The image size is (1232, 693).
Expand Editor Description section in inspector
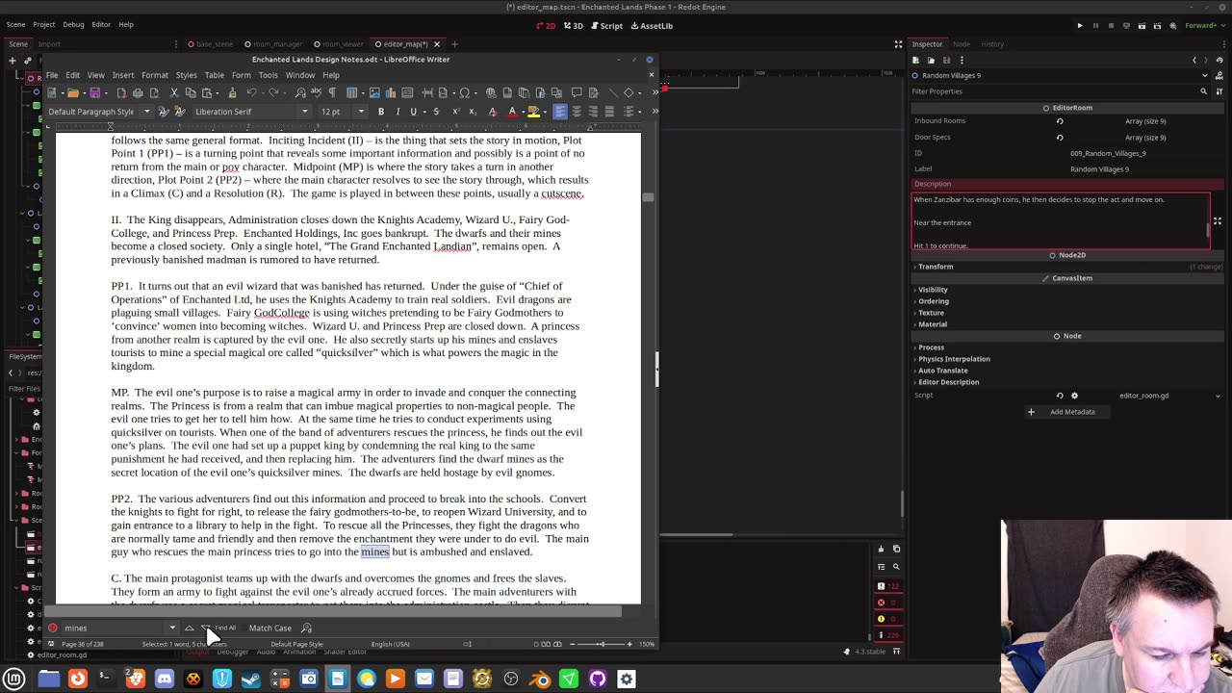click(947, 382)
